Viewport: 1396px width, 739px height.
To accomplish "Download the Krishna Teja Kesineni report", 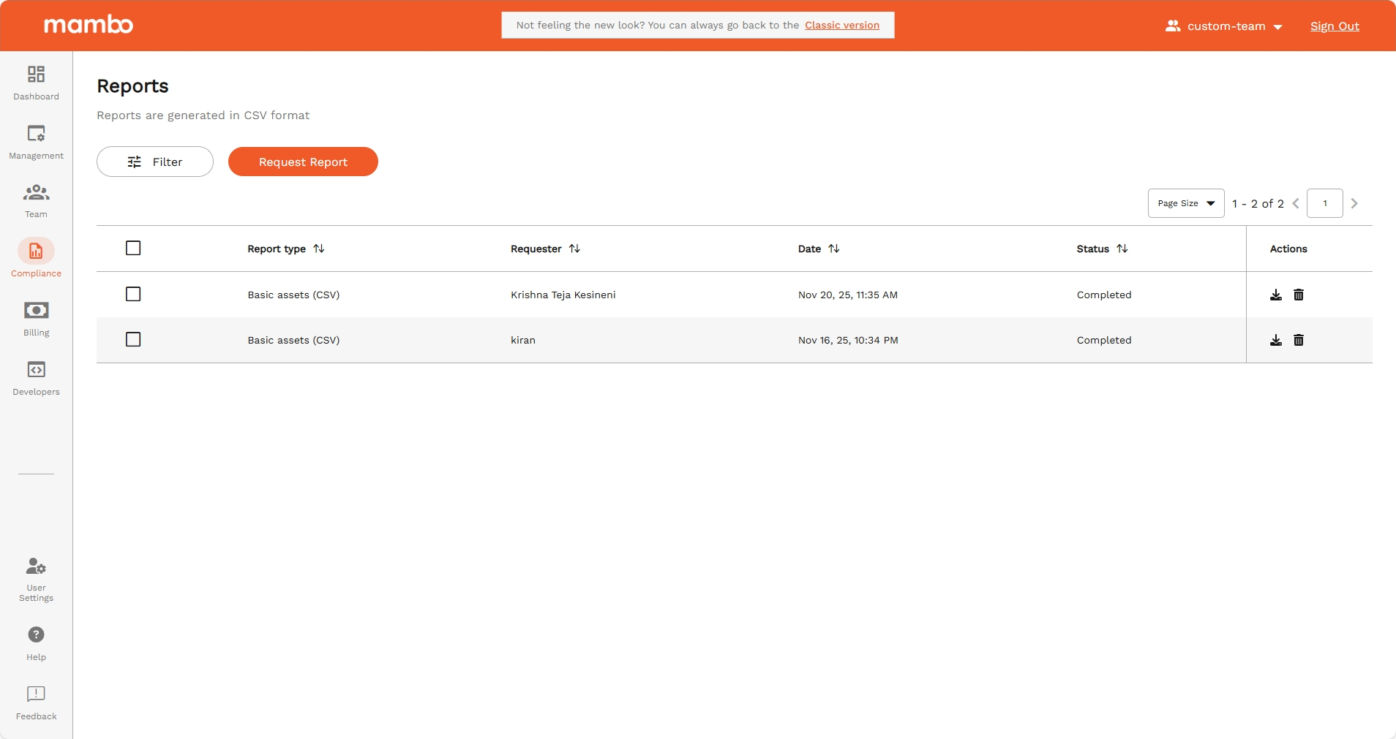I will click(x=1275, y=295).
